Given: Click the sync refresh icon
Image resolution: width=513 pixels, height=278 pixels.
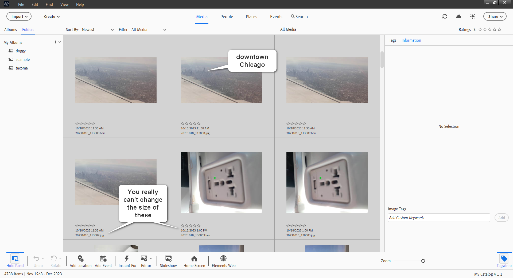Looking at the screenshot, I should coord(445,16).
